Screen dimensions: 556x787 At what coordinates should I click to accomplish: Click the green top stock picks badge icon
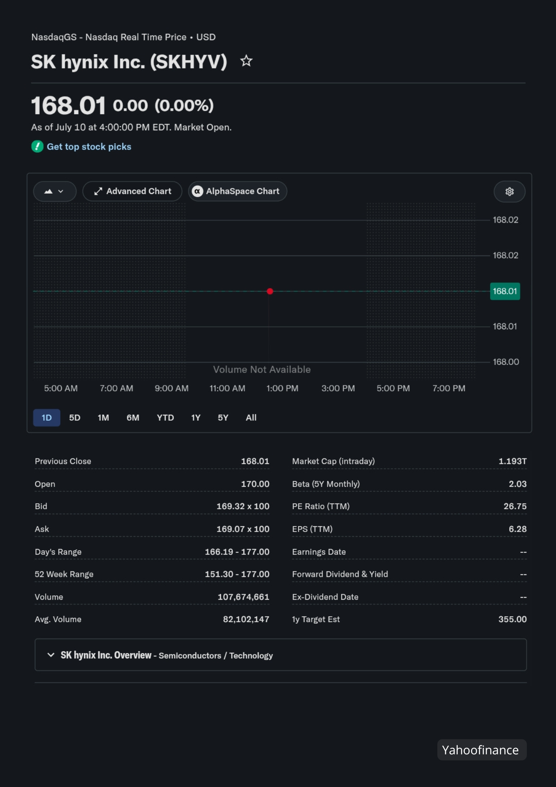(37, 146)
